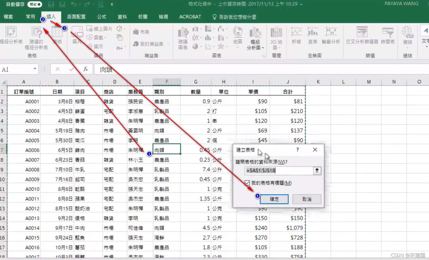429x260 pixels.
Task: Switch to the Formulas tab
Action: click(x=102, y=17)
